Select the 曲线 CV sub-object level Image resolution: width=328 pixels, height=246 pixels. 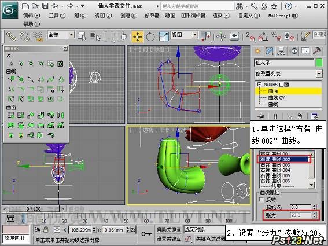coord(277,98)
